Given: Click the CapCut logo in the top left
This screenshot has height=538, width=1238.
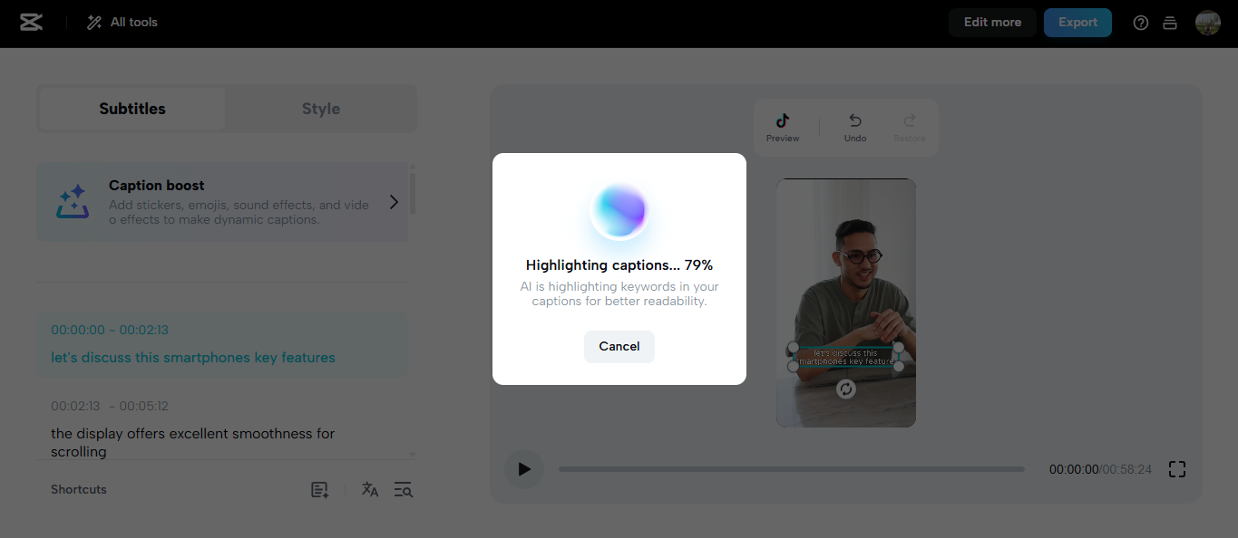Looking at the screenshot, I should point(31,22).
